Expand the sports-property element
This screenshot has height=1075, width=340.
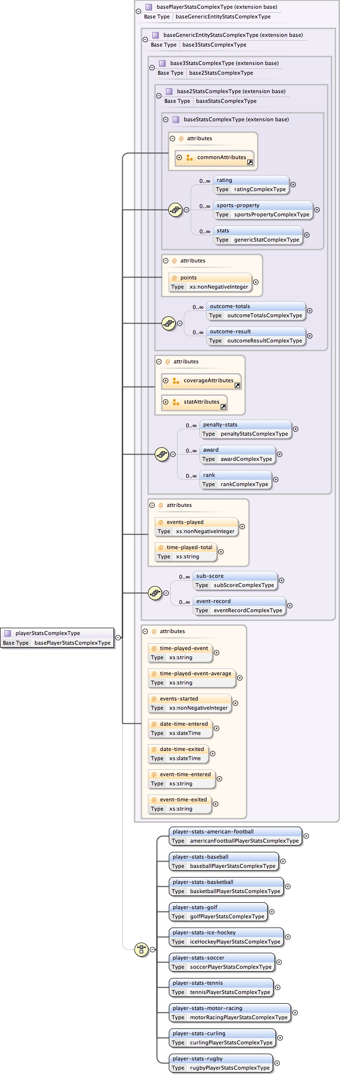317,210
